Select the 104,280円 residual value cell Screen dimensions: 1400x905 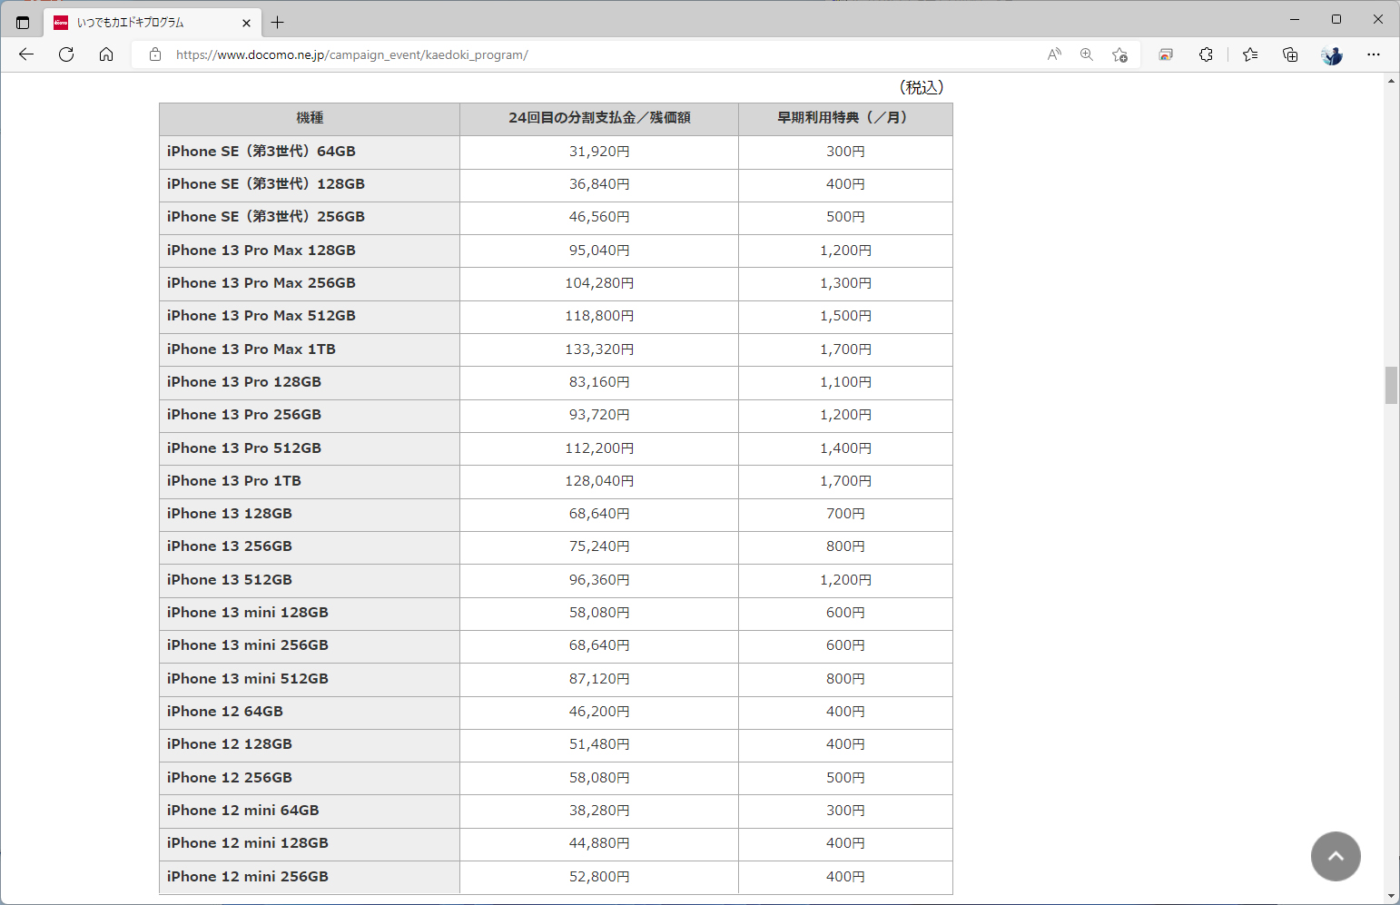click(x=599, y=283)
